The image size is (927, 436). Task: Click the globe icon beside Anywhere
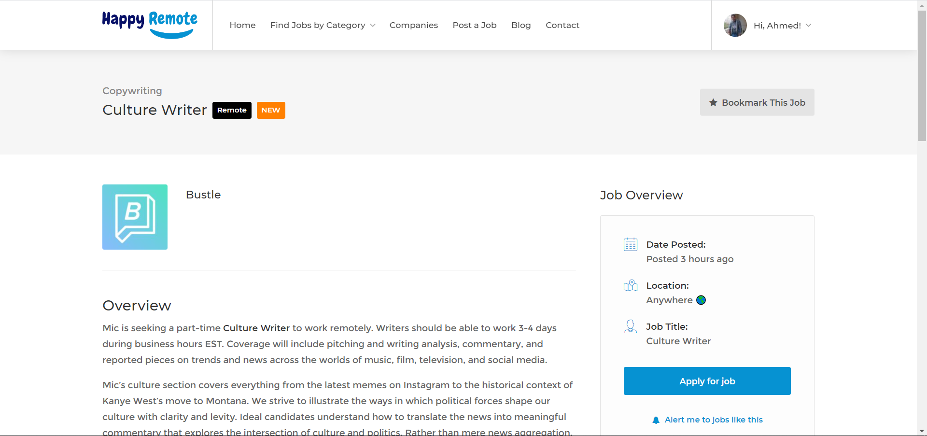click(x=701, y=300)
